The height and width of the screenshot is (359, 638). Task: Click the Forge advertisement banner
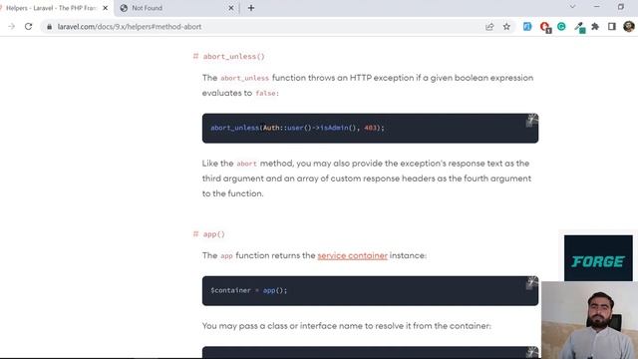click(598, 258)
